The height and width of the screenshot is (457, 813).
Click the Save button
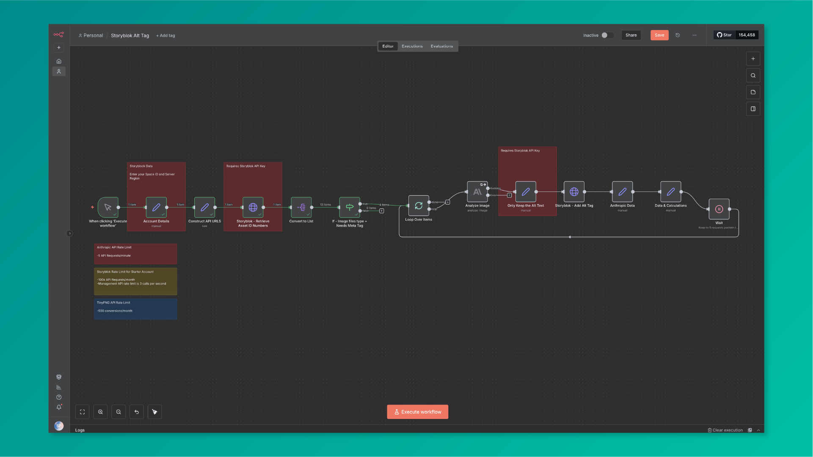pyautogui.click(x=659, y=36)
